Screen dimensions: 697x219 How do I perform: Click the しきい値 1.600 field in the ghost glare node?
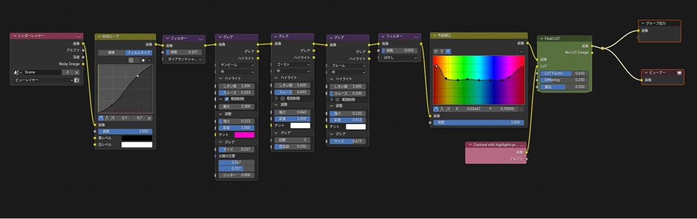point(292,85)
